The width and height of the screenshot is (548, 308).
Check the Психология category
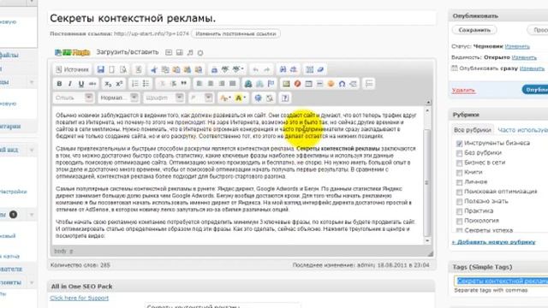pos(459,221)
